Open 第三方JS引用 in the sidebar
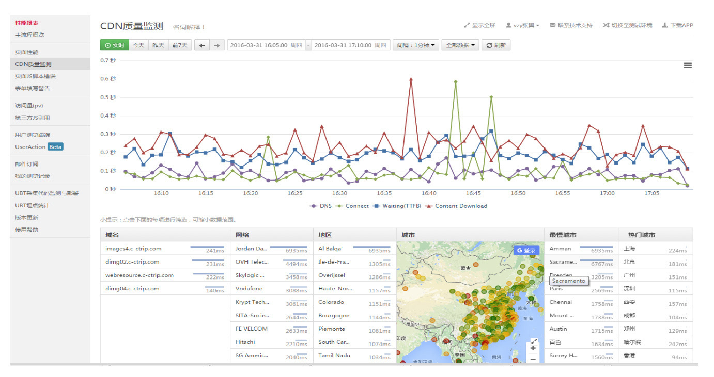This screenshot has height=377, width=714. pos(33,118)
